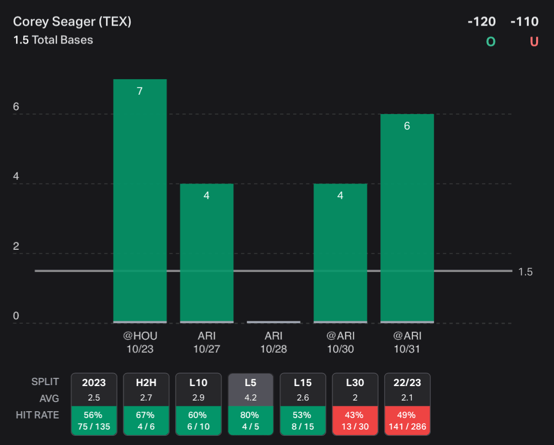Click the 1.5 threshold line label

525,272
